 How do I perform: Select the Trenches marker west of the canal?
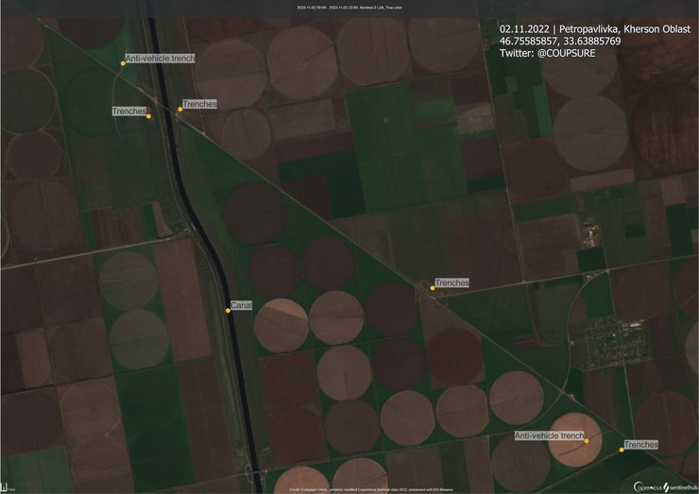tap(149, 116)
